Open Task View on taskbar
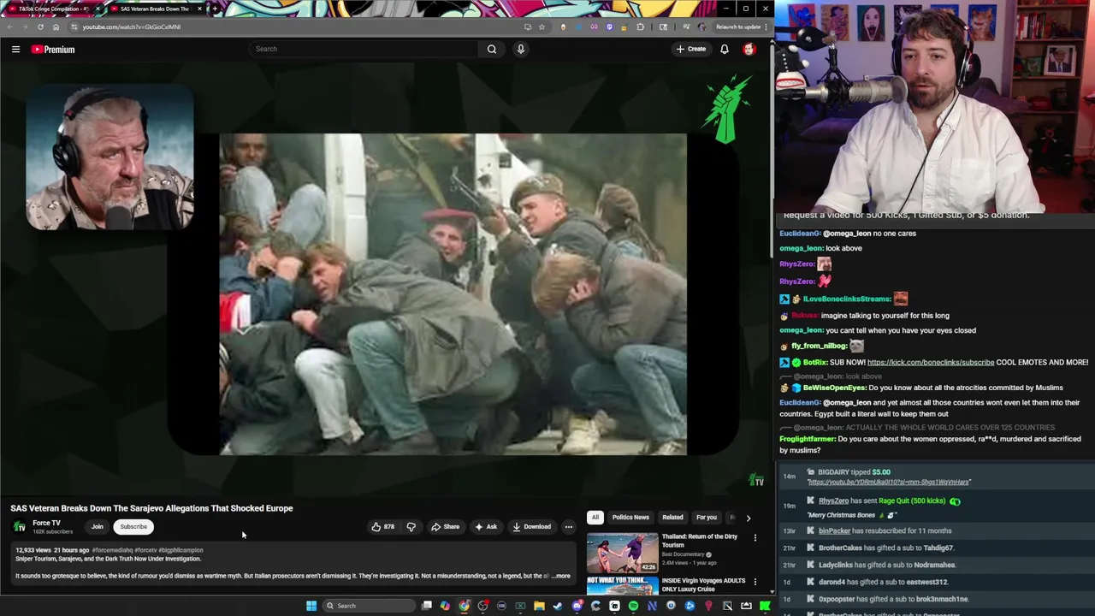The width and height of the screenshot is (1095, 616). [427, 606]
